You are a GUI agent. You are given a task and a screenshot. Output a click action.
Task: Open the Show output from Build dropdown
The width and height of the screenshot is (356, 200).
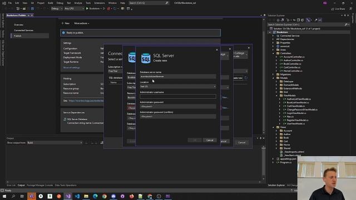pyautogui.click(x=55, y=143)
